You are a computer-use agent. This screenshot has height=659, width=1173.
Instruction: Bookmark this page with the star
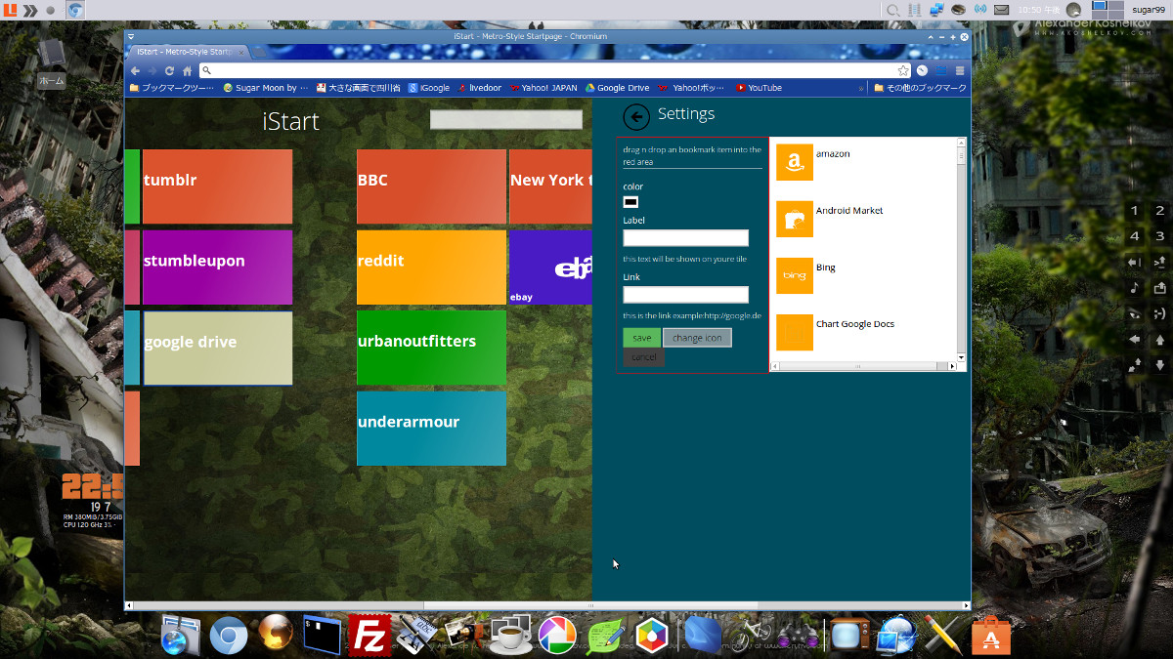point(903,70)
